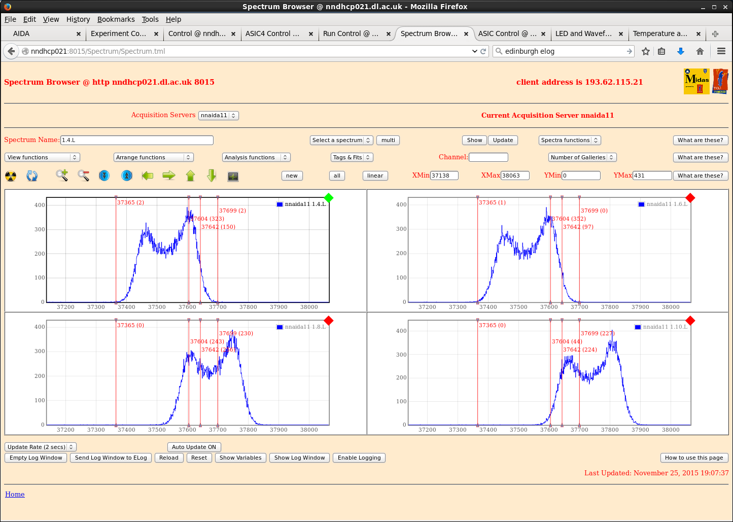The image size is (733, 522).
Task: Click the zoom out magnifier icon
Action: click(x=84, y=176)
